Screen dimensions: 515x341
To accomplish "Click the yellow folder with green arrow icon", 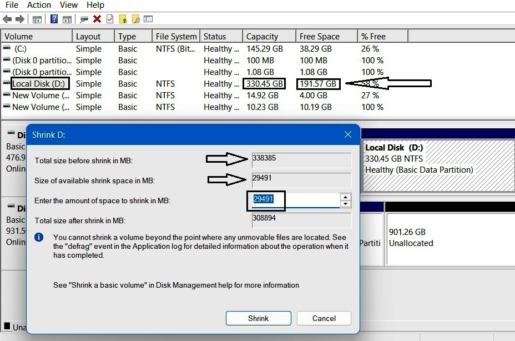I will coord(123,19).
